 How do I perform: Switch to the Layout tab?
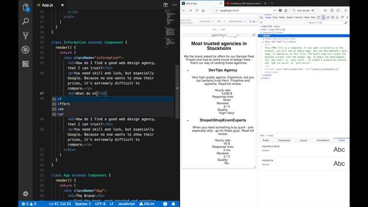[x=303, y=140]
